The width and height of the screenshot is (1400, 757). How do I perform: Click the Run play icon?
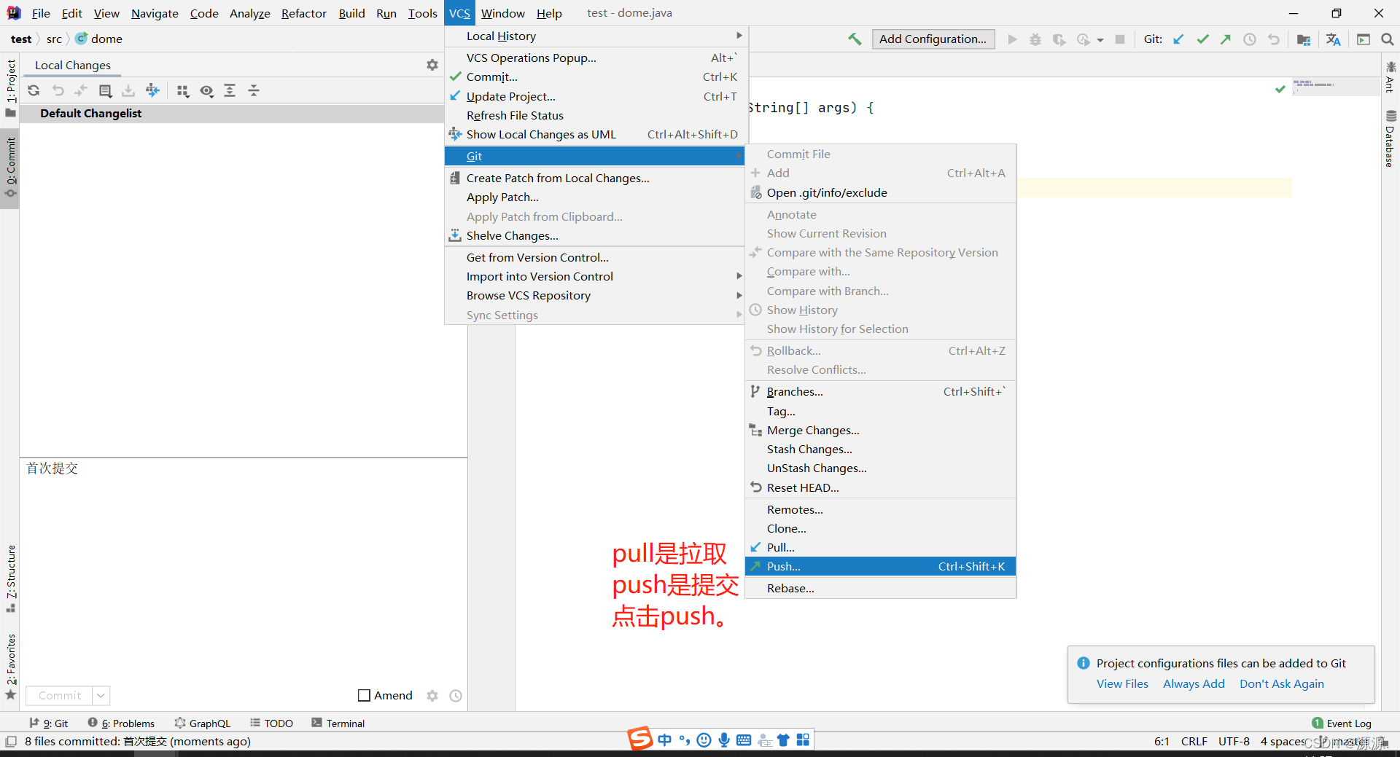(1012, 39)
